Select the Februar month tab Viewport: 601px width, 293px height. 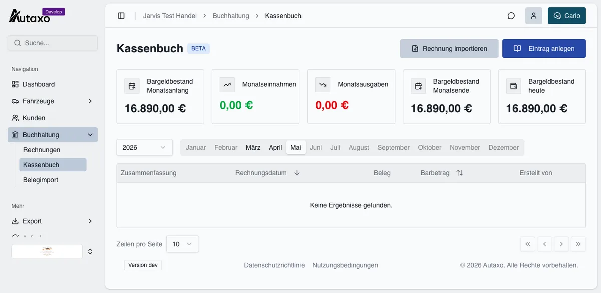coord(226,148)
